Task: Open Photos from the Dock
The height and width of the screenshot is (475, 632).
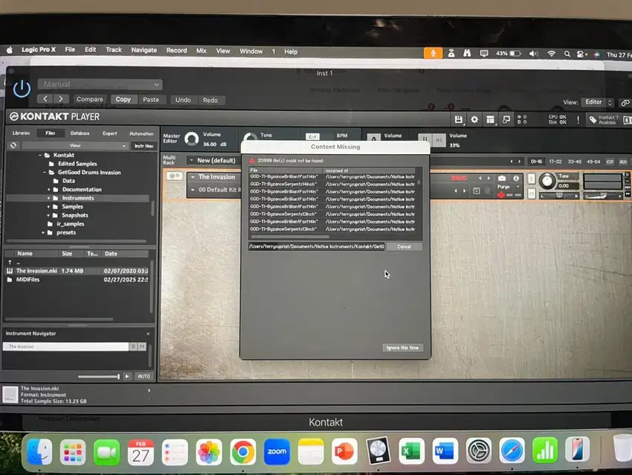Action: pos(209,452)
